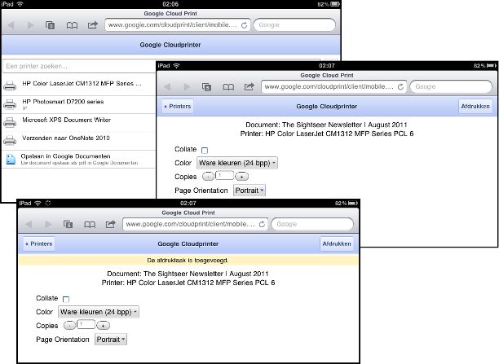
Task: Click forward arrow in middle-right Safari window
Action: coord(188,87)
